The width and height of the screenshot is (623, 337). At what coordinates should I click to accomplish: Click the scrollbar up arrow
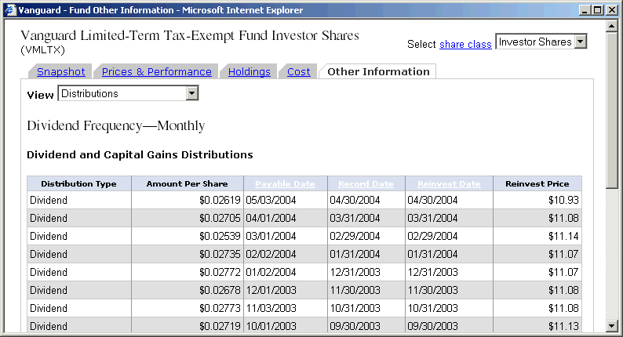614,27
